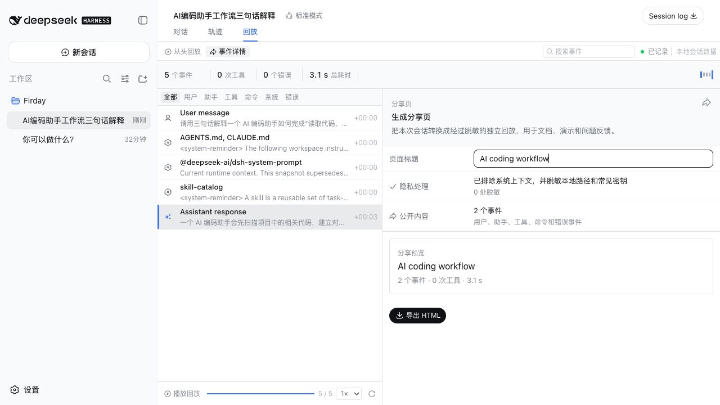Open workspace filter settings icon
Image resolution: width=720 pixels, height=405 pixels.
(125, 79)
